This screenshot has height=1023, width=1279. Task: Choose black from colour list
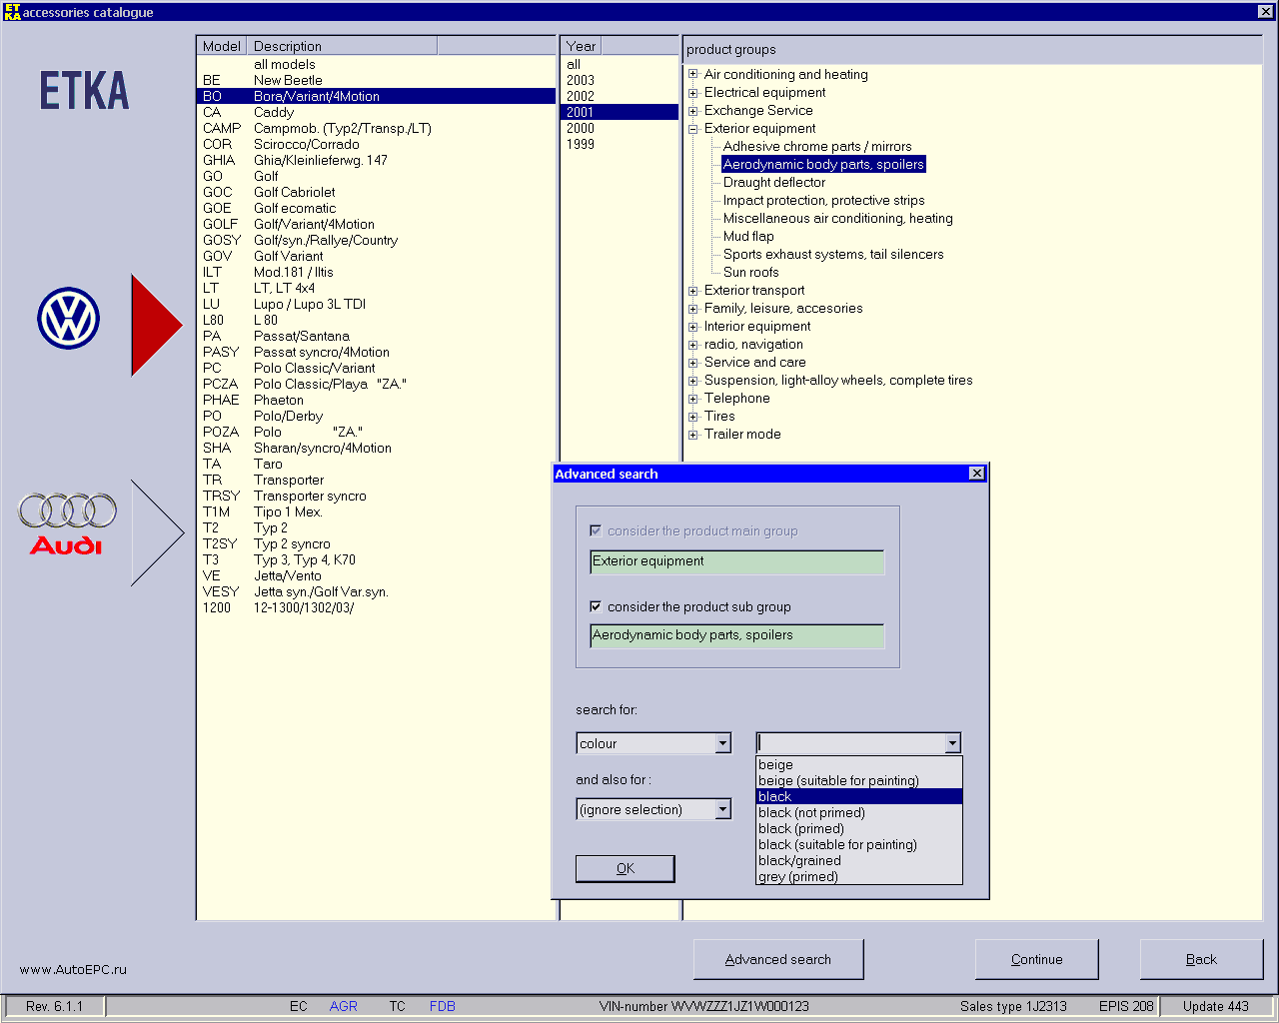coord(859,796)
